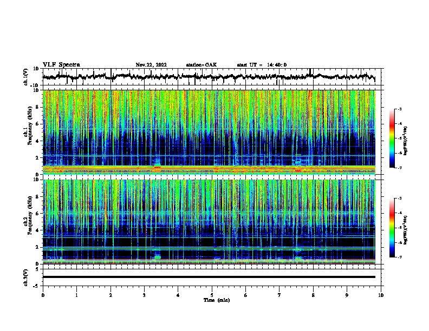Click the log(PSD) label beside ch.2 colorbar
Screen dimensions: 429x331
pyautogui.click(x=405, y=230)
